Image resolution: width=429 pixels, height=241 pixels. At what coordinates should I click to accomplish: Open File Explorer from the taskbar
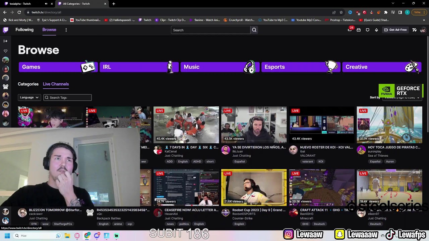68,236
